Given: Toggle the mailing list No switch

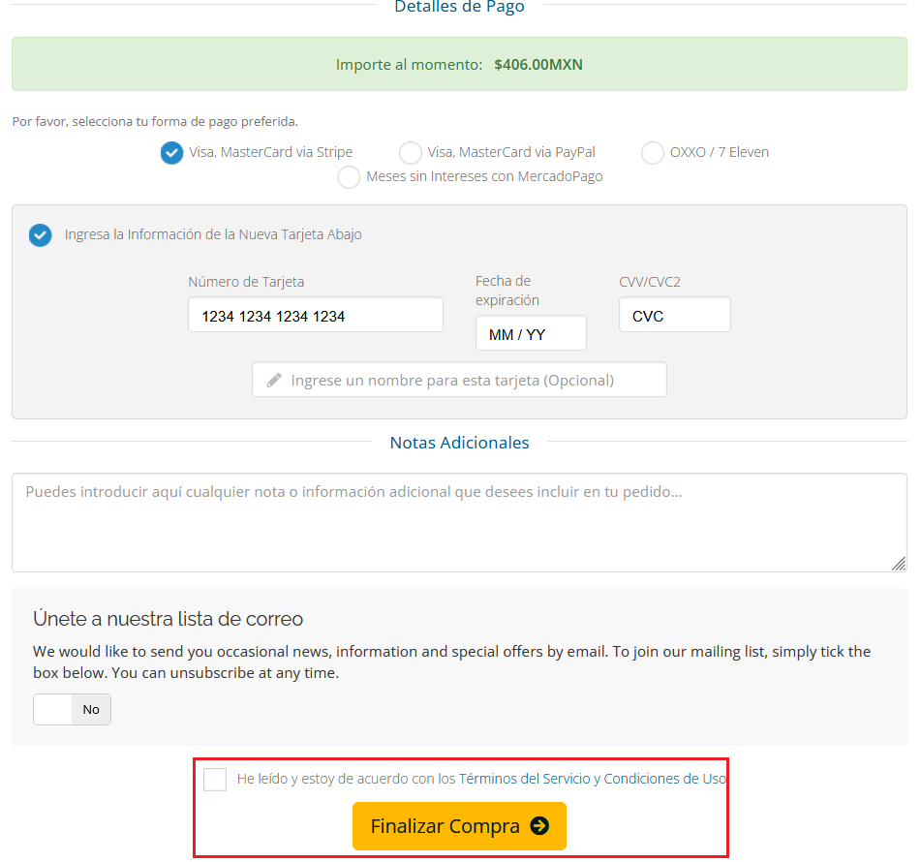Looking at the screenshot, I should click(73, 709).
